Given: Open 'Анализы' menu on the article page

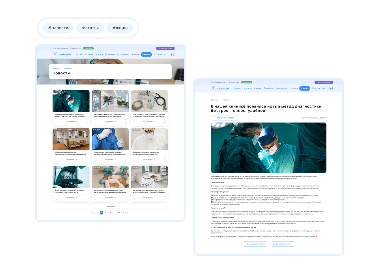Looking at the screenshot, I should 268,88.
